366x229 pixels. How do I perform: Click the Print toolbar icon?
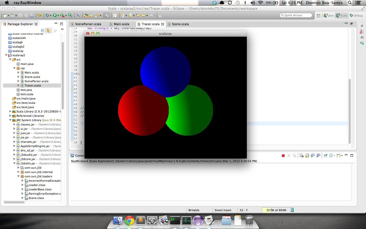coord(32,16)
